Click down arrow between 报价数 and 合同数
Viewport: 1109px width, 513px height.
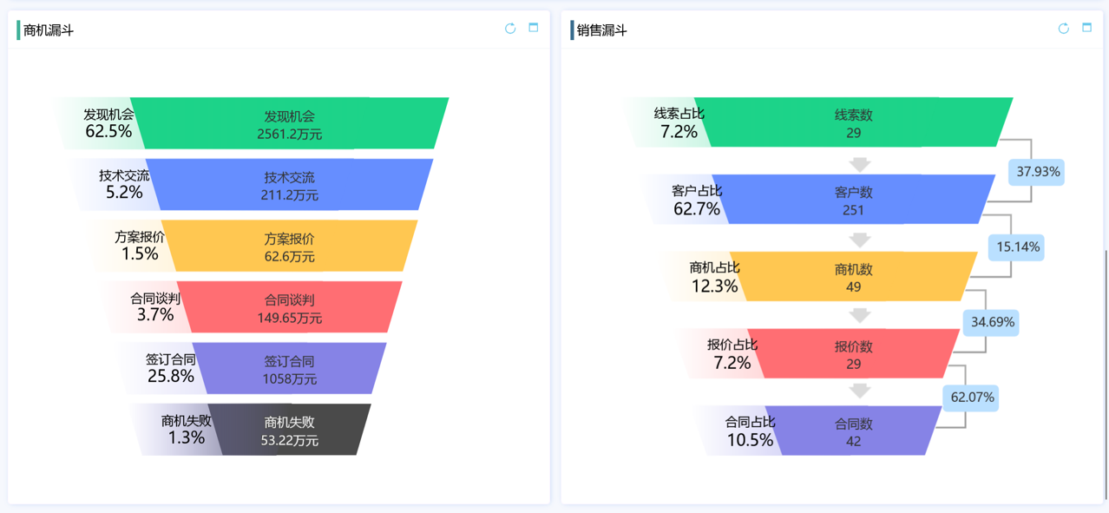click(x=860, y=391)
